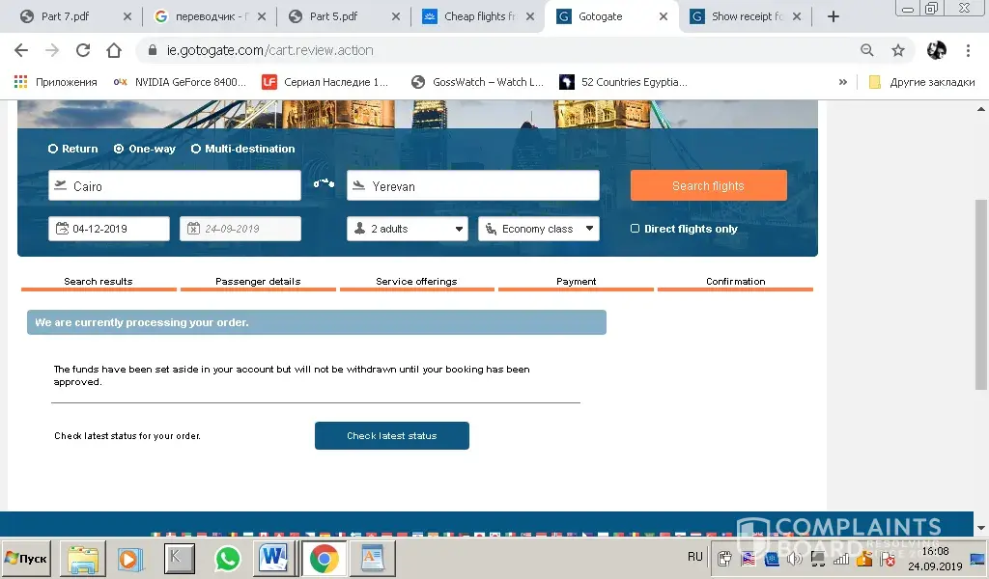This screenshot has height=579, width=989.
Task: Open the 04-12-2019 departure date picker
Action: pos(109,229)
